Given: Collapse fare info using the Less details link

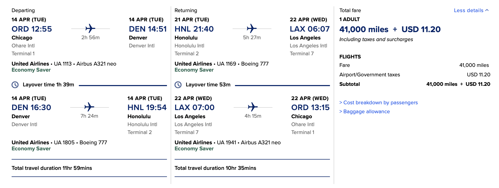Looking at the screenshot, I should (x=469, y=10).
